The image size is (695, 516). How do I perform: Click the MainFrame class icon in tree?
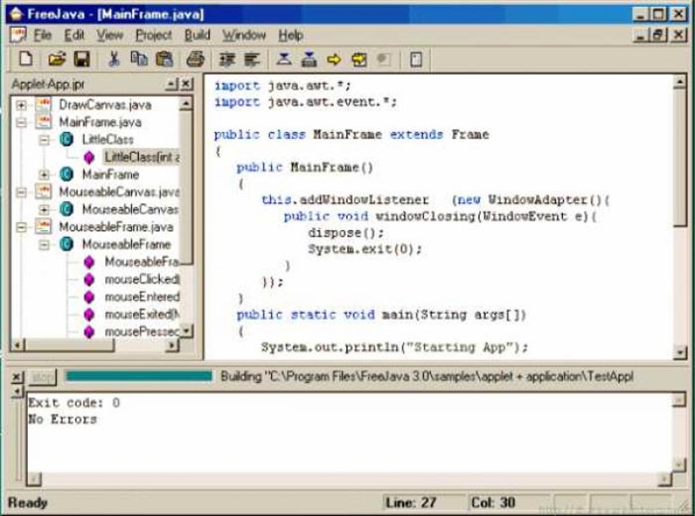[x=67, y=174]
